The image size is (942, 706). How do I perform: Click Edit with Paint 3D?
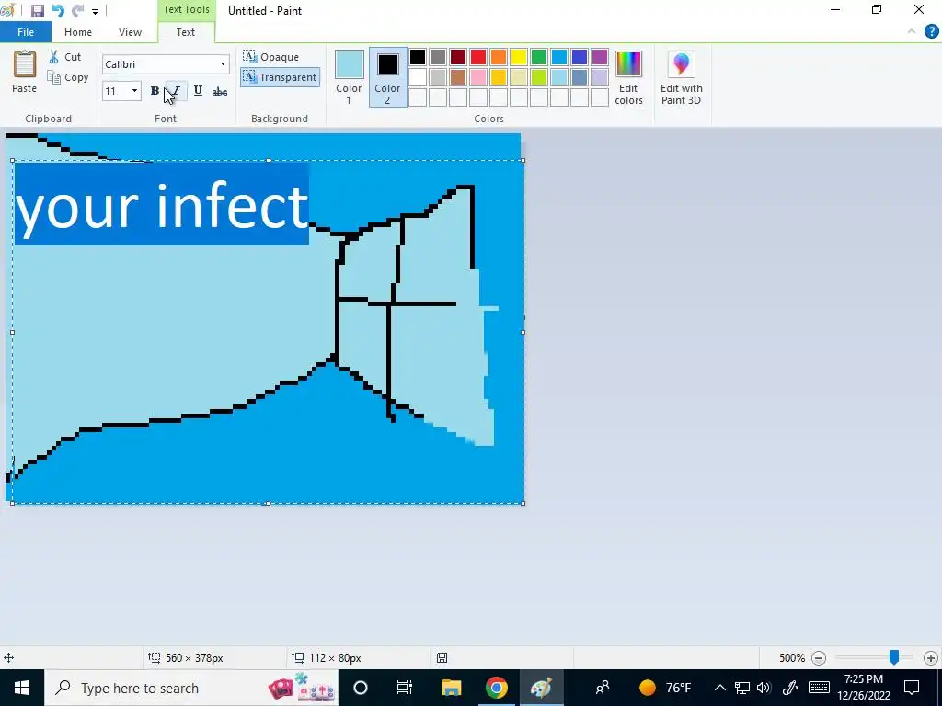(682, 78)
